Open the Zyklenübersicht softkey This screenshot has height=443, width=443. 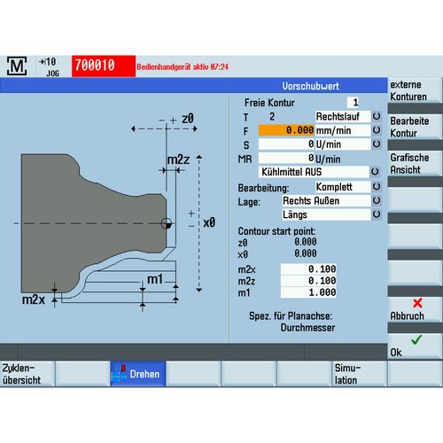27,374
